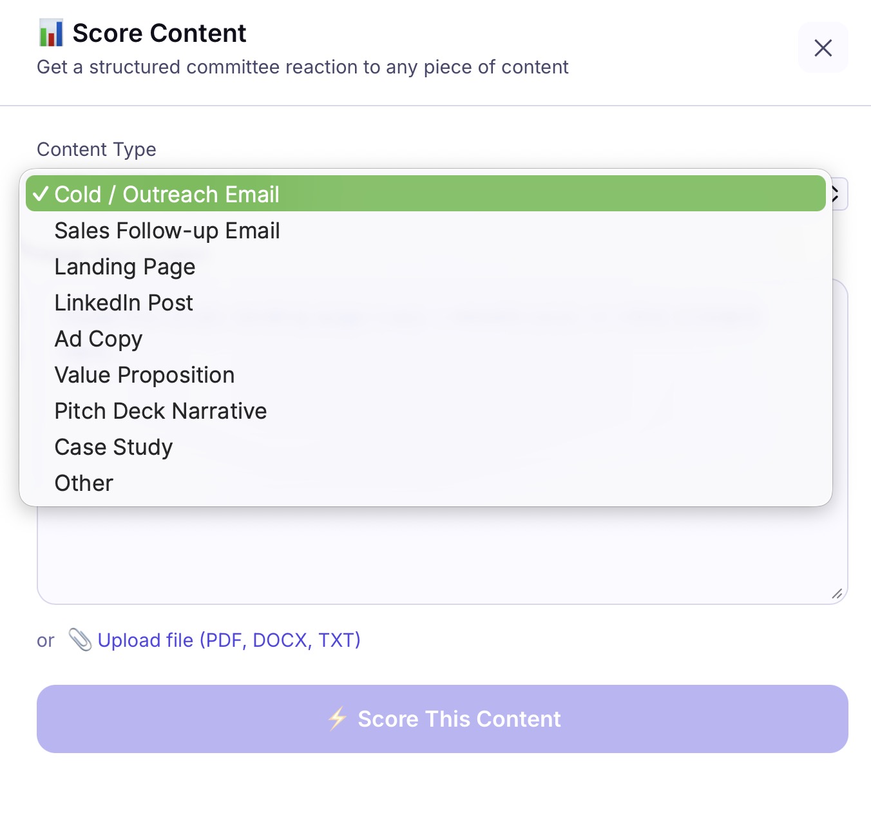
Task: Select the Other option
Action: click(83, 483)
